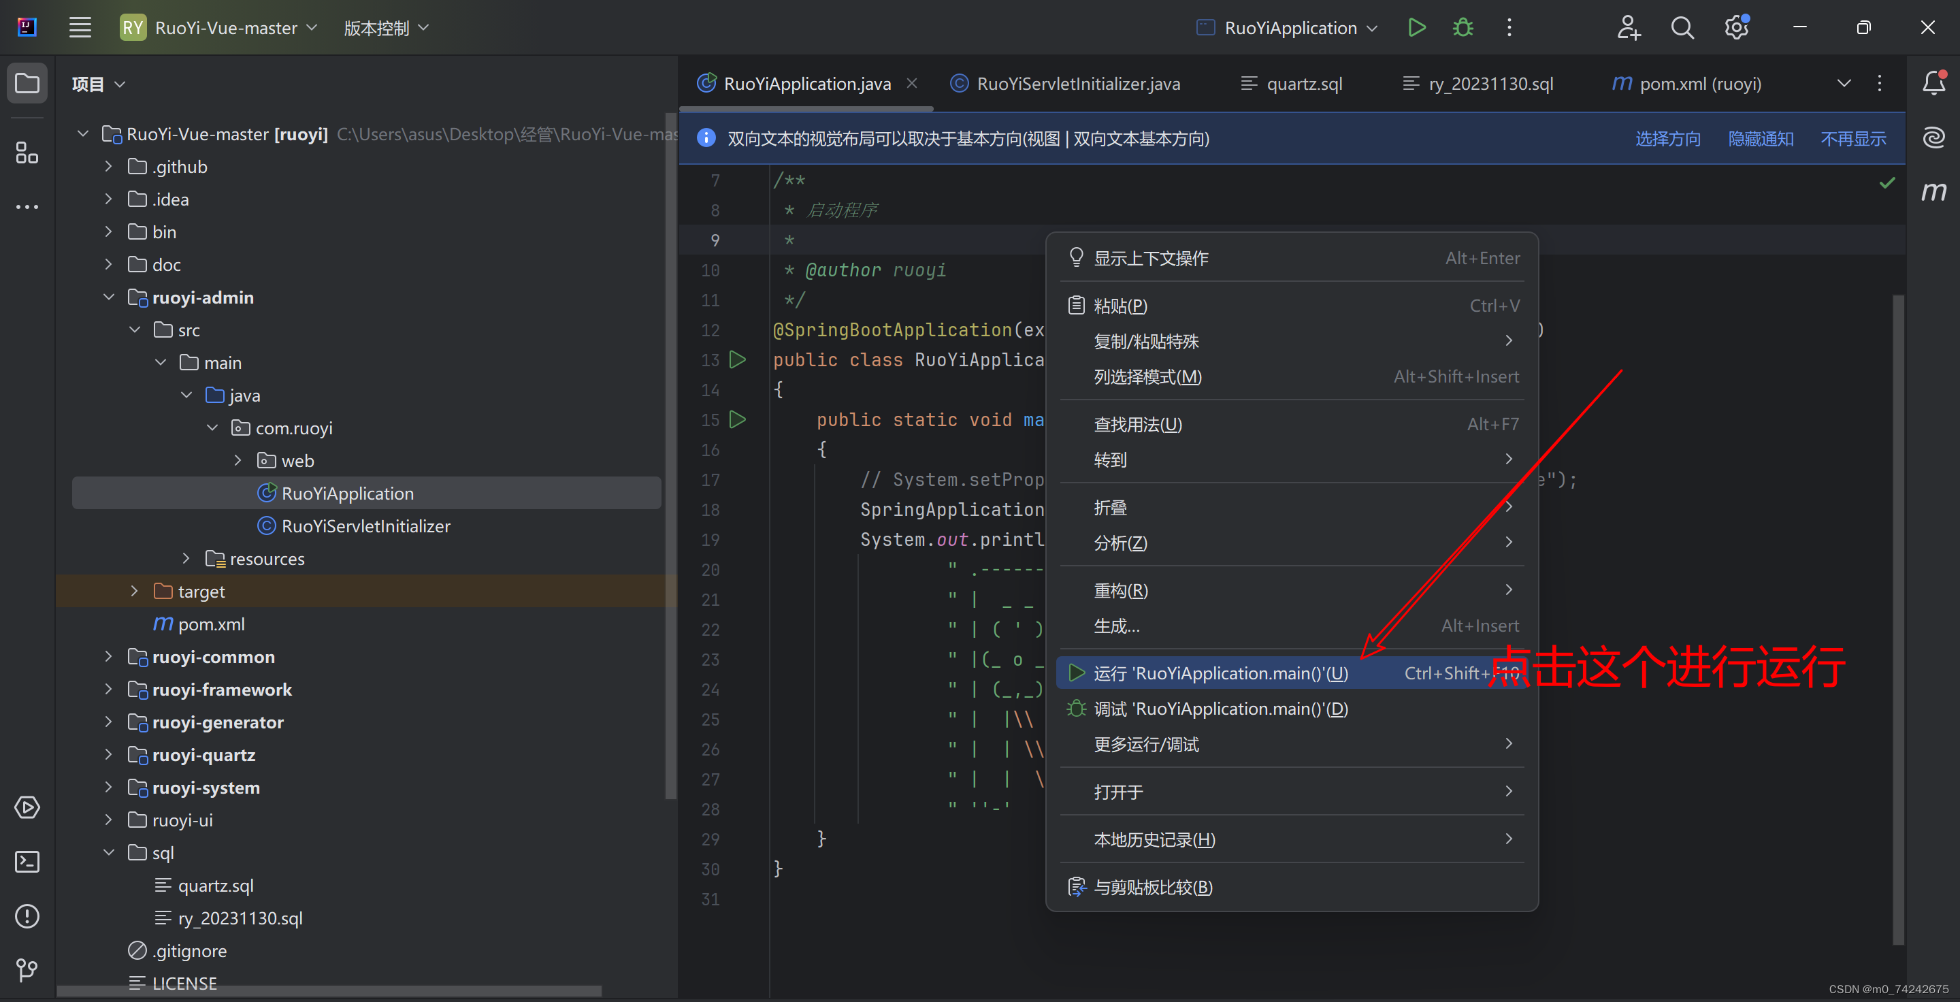Screen dimensions: 1960x1002
Task: Open Services tool window icon
Action: (x=27, y=807)
